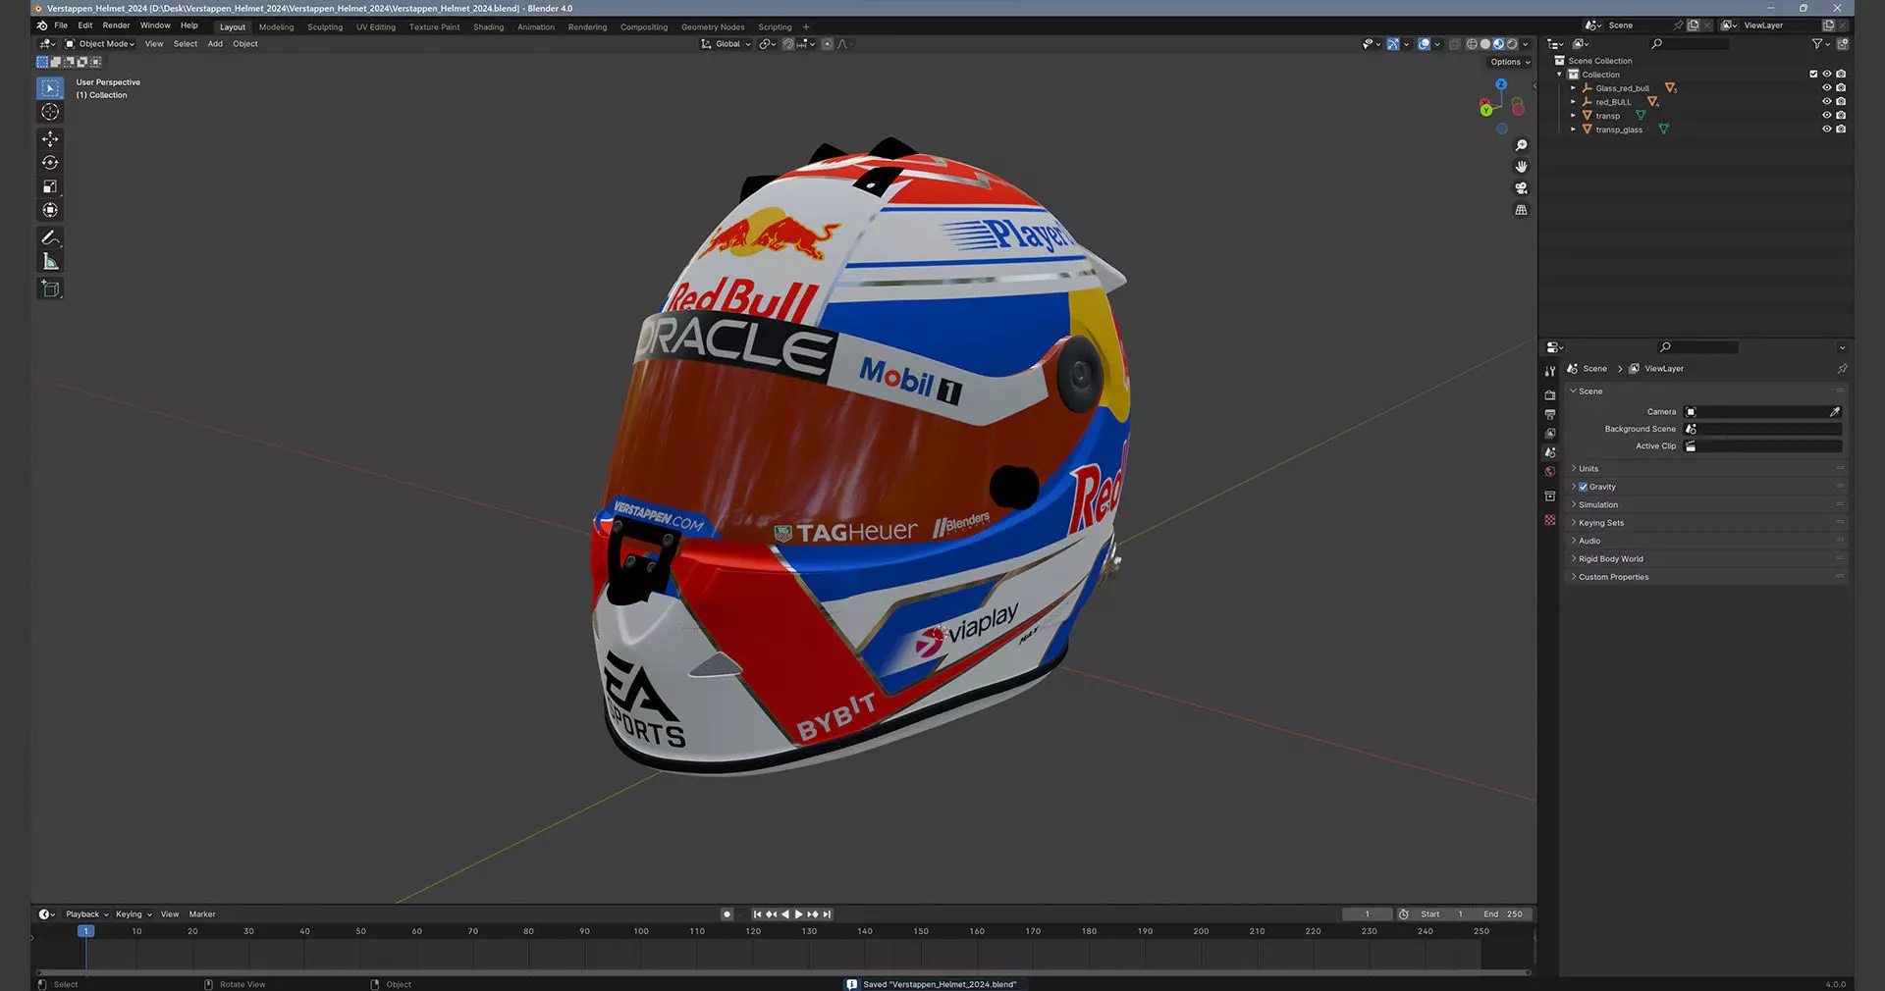Click the Camera eyedropper icon
Screen dimensions: 1885x991
coord(1834,412)
